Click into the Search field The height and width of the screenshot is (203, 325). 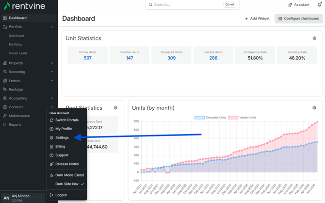pyautogui.click(x=193, y=4)
